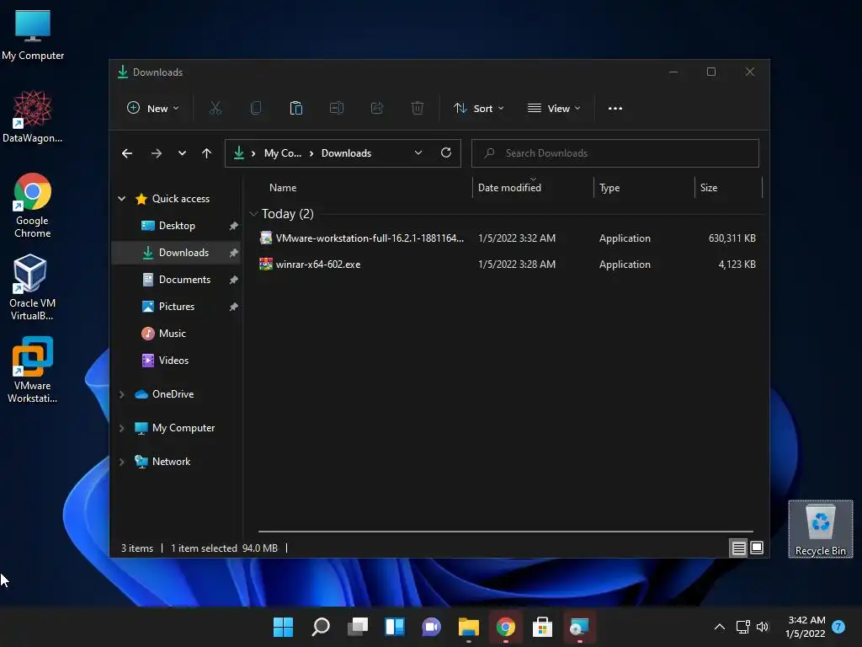Open the Windows Start button
The image size is (862, 647).
point(284,627)
